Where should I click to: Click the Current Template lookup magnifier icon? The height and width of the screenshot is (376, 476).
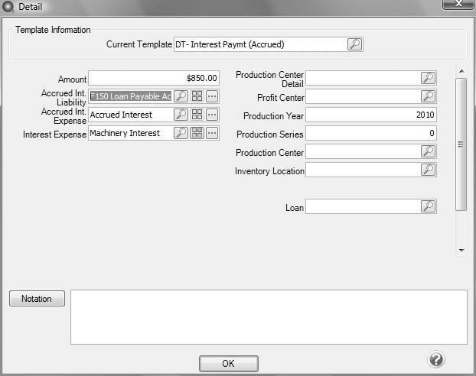click(x=354, y=44)
